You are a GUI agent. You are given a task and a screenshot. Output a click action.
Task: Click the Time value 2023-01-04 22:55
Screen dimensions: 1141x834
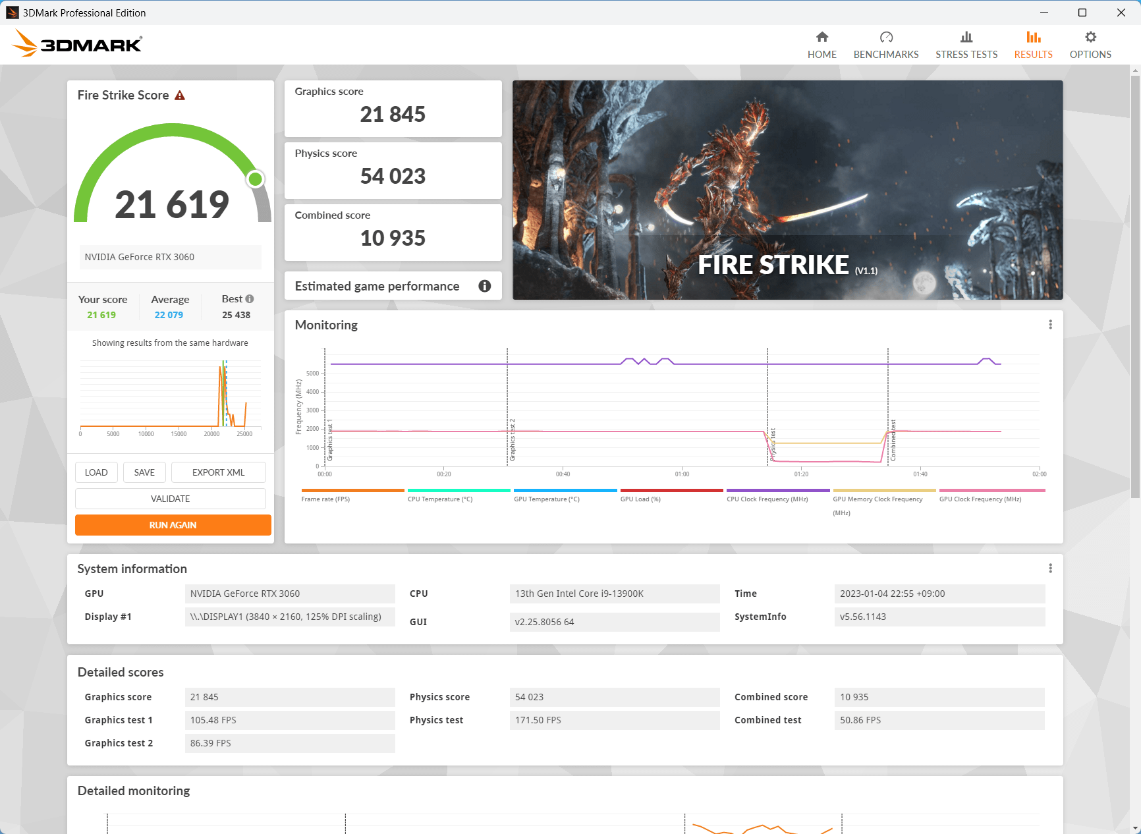coord(939,594)
